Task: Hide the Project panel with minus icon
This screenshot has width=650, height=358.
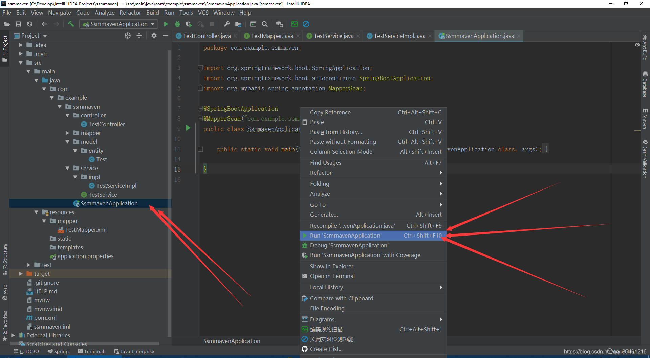Action: tap(166, 36)
